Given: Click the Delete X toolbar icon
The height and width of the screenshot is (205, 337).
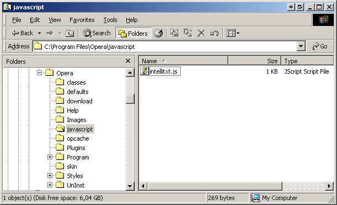Looking at the screenshot, I should [x=201, y=33].
